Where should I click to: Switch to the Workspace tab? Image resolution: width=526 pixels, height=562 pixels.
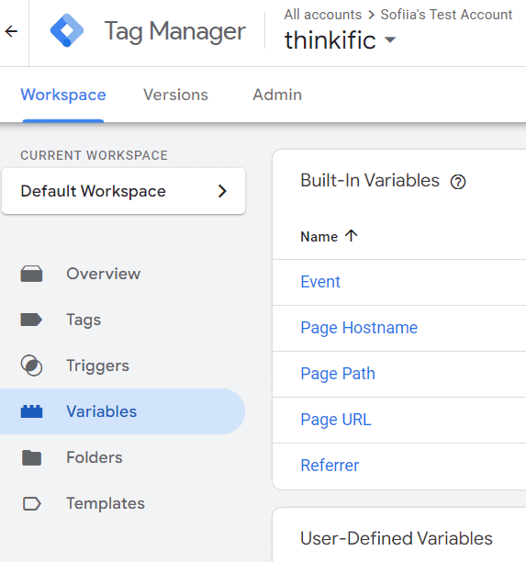tap(63, 95)
